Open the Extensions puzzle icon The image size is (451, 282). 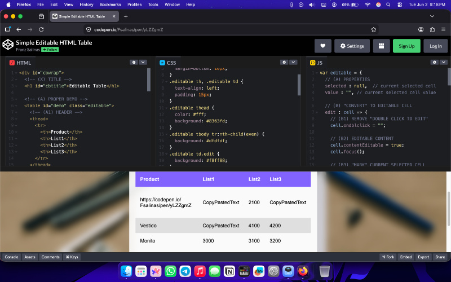click(x=432, y=29)
